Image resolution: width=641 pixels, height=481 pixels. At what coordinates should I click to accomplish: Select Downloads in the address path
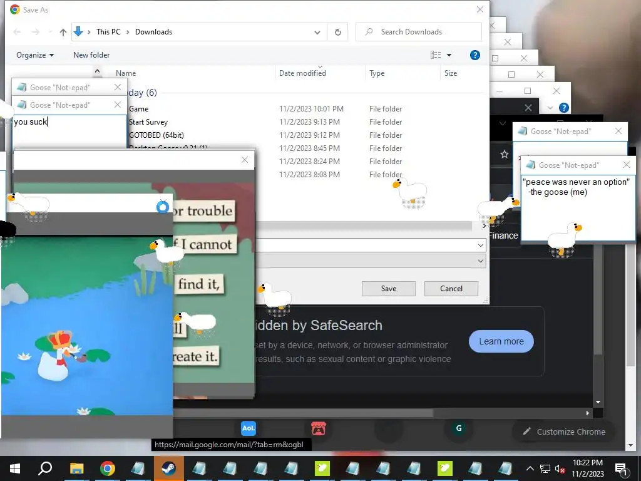(154, 32)
